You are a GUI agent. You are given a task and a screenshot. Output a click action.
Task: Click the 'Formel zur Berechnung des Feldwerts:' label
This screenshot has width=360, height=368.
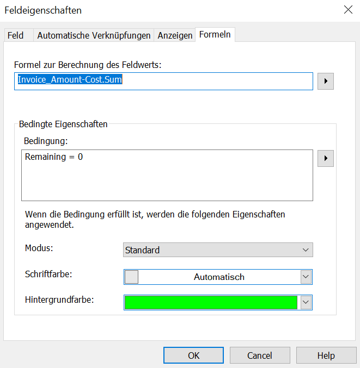(x=88, y=65)
